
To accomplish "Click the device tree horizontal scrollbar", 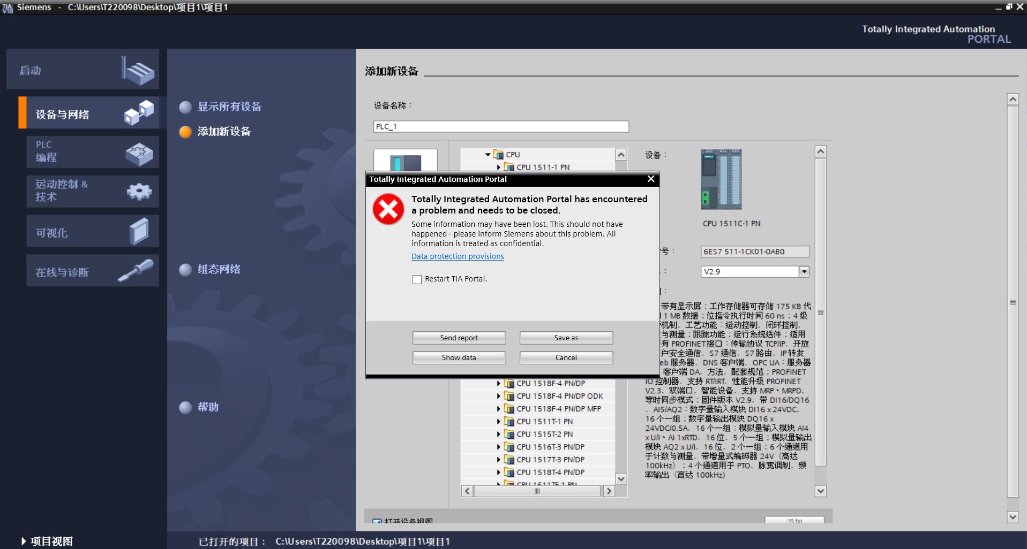I will pos(537,491).
